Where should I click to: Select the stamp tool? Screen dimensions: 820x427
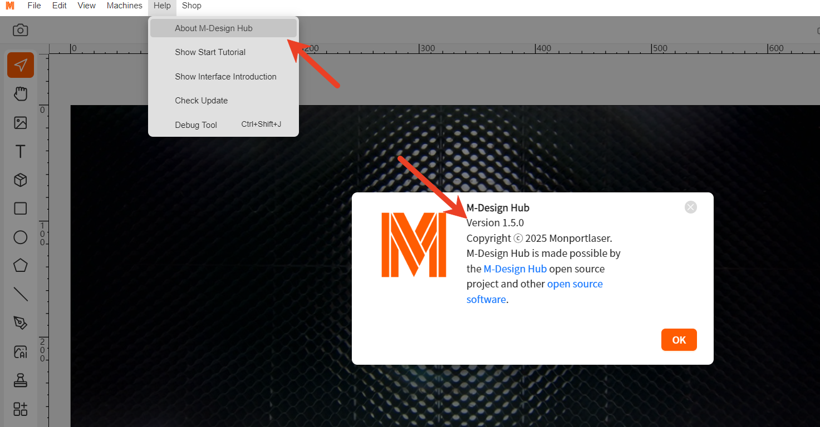21,381
